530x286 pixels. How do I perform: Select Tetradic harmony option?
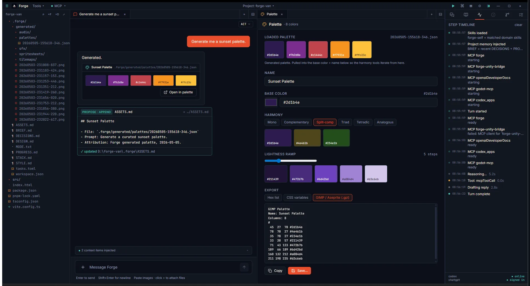(x=363, y=122)
